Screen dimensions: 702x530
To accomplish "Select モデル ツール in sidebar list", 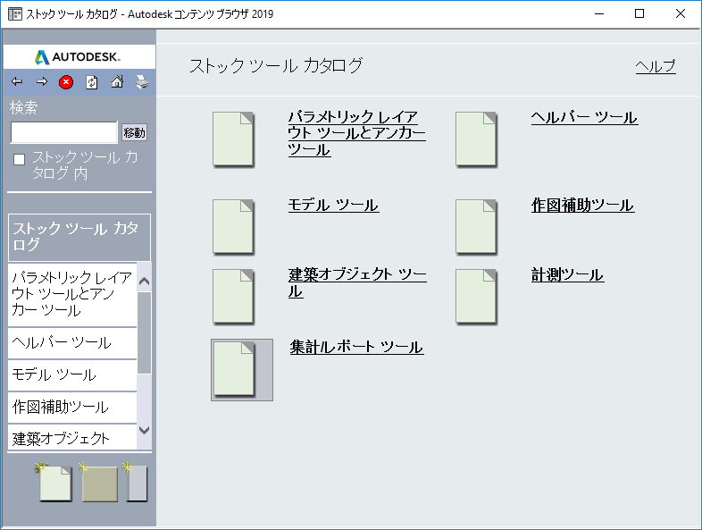I will point(72,374).
